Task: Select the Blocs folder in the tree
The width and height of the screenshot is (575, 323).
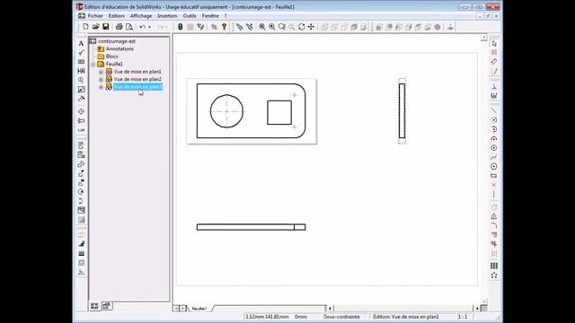Action: click(x=111, y=57)
